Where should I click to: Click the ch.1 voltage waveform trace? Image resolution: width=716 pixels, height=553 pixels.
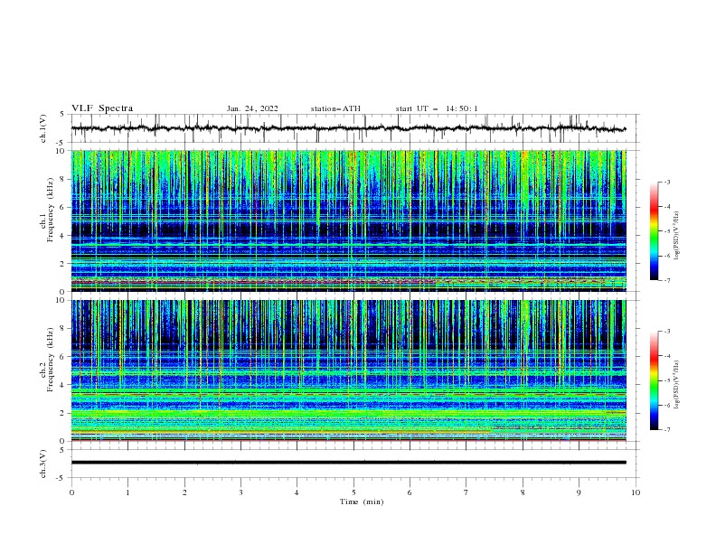349,128
